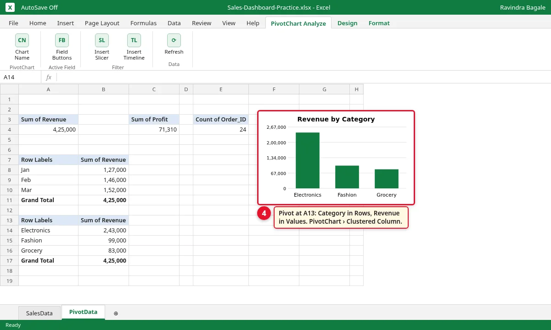The image size is (551, 330).
Task: Select the Count of Order_ID cell
Action: coord(221,120)
